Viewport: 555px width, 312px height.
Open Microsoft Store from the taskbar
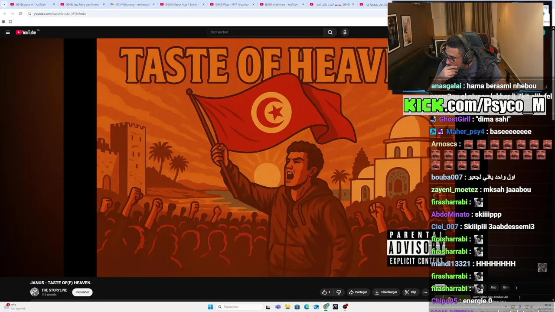297,307
